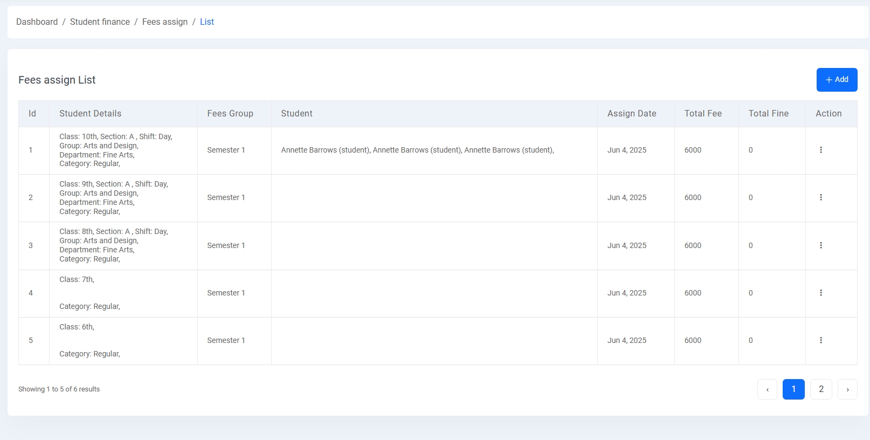The width and height of the screenshot is (870, 440).
Task: Go to pagination page 2
Action: tap(820, 389)
